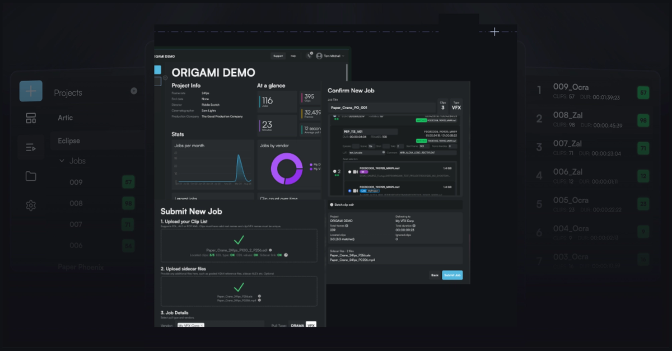The width and height of the screenshot is (672, 351).
Task: Open the jobs playlist icon in the sidebar
Action: pos(31,148)
